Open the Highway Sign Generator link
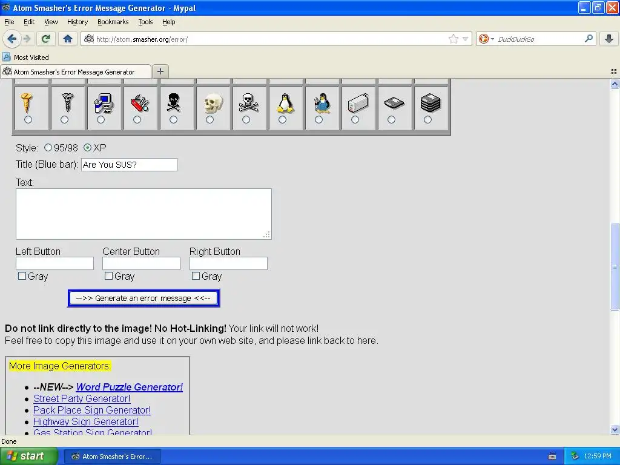Image resolution: width=620 pixels, height=465 pixels. pos(86,421)
